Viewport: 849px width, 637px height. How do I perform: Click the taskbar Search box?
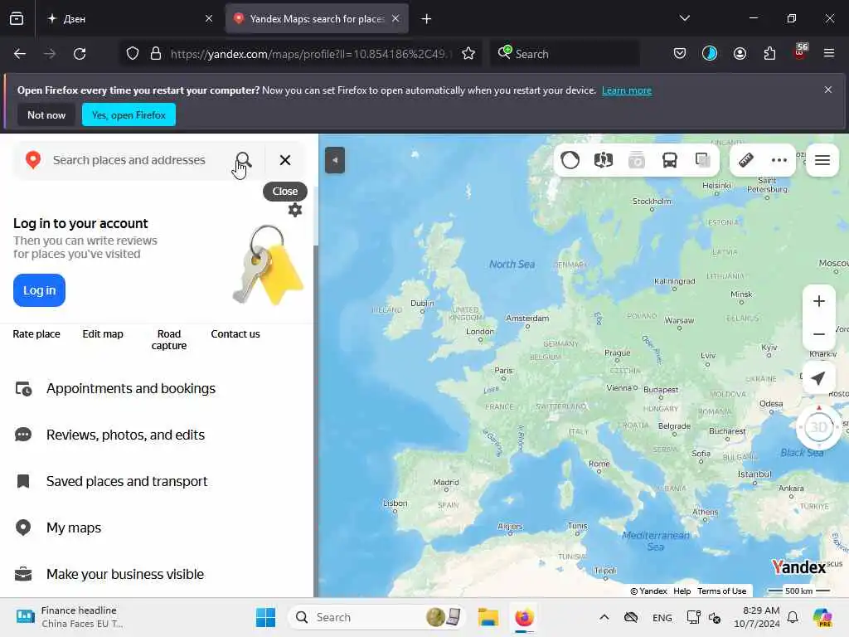tap(377, 617)
